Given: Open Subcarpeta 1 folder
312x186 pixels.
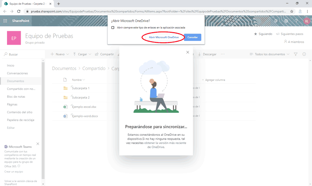Looking at the screenshot, I should (81, 88).
